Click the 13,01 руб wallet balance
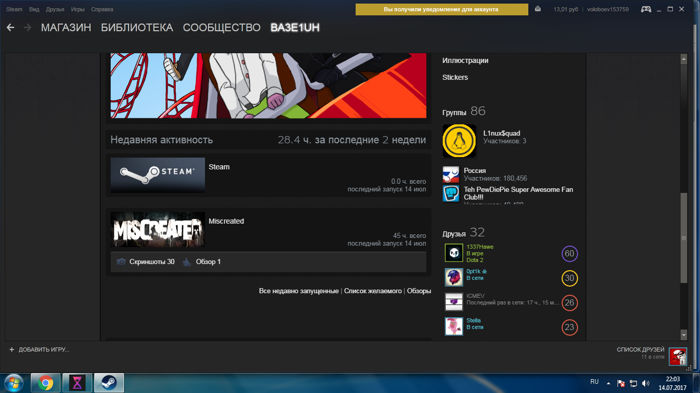Viewport: 700px width, 393px height. pos(565,9)
